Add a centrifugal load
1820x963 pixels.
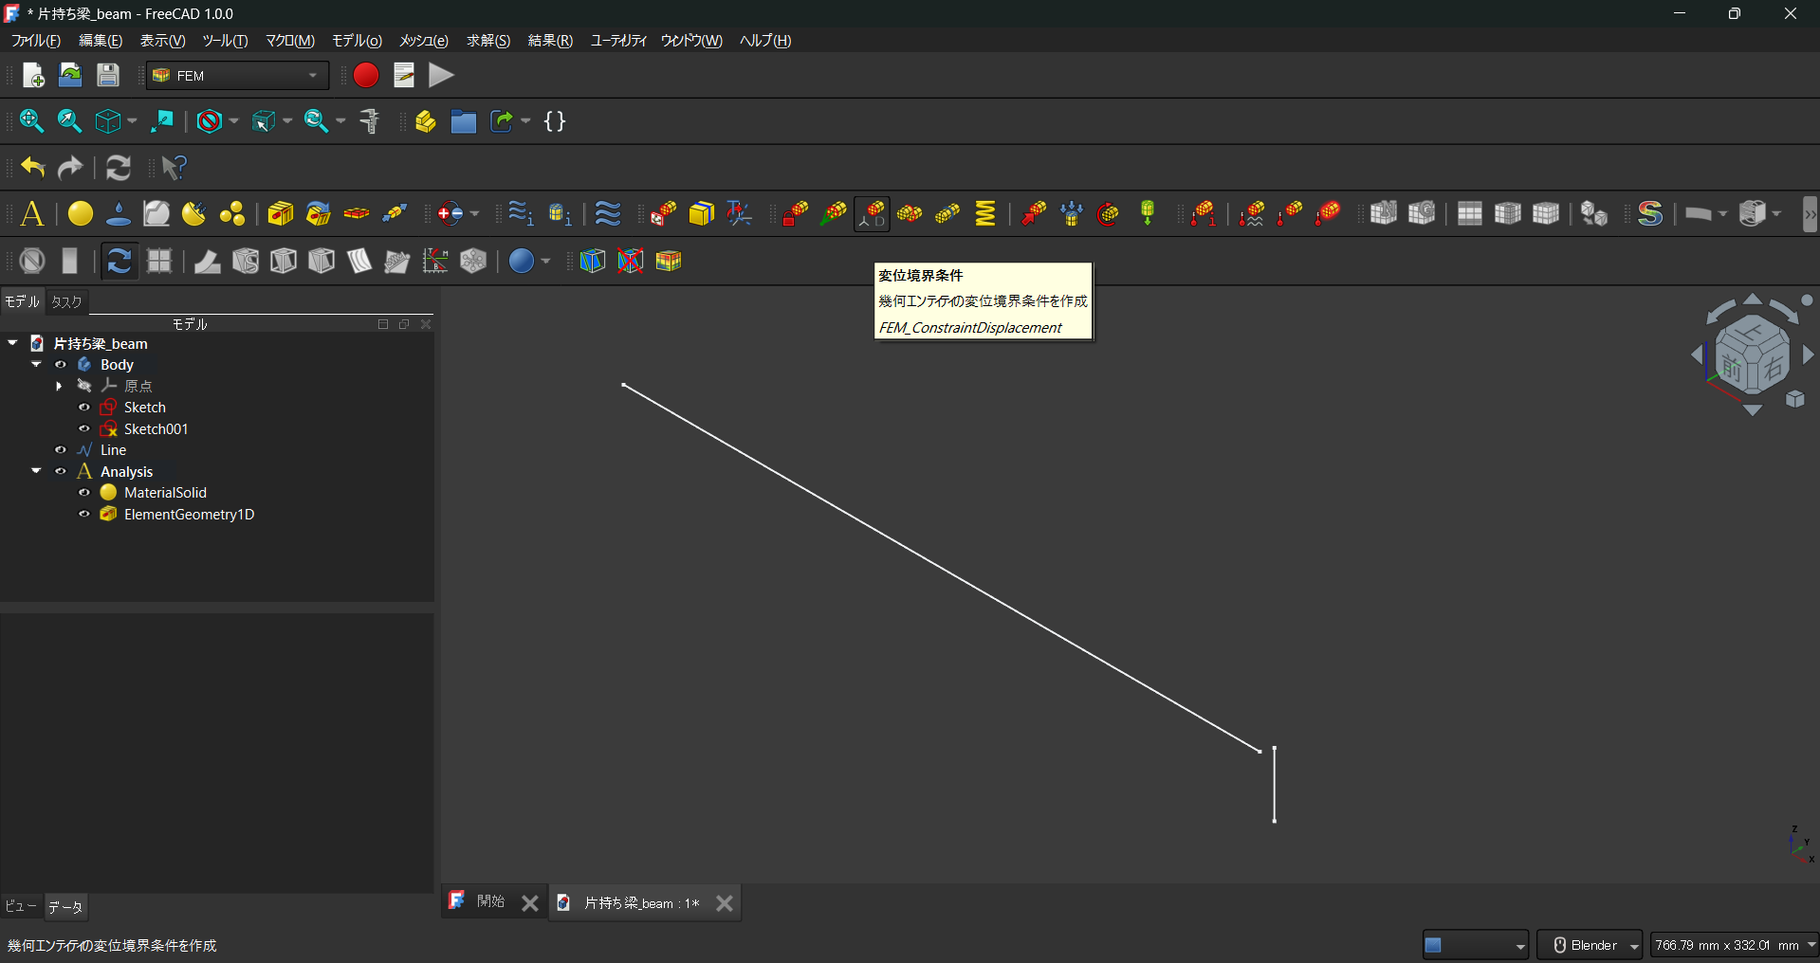coord(1109,214)
